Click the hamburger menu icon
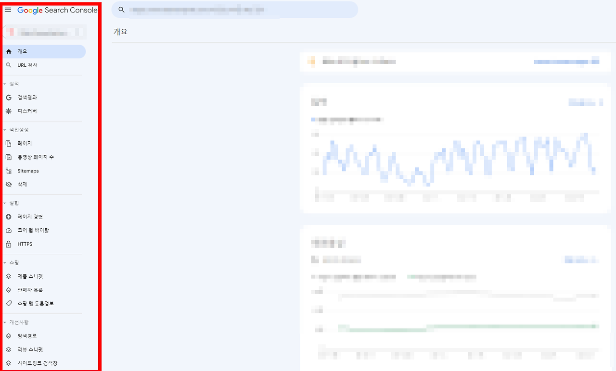The width and height of the screenshot is (616, 371). coord(8,10)
